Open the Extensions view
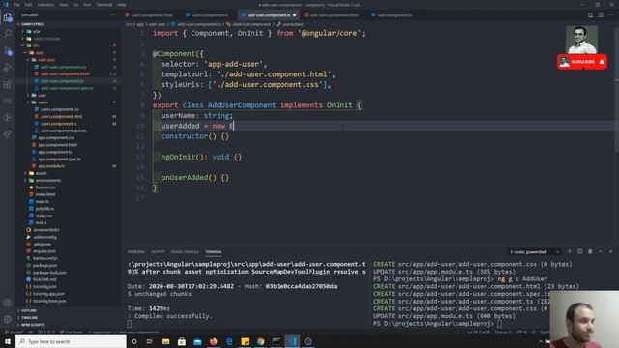 pyautogui.click(x=8, y=84)
